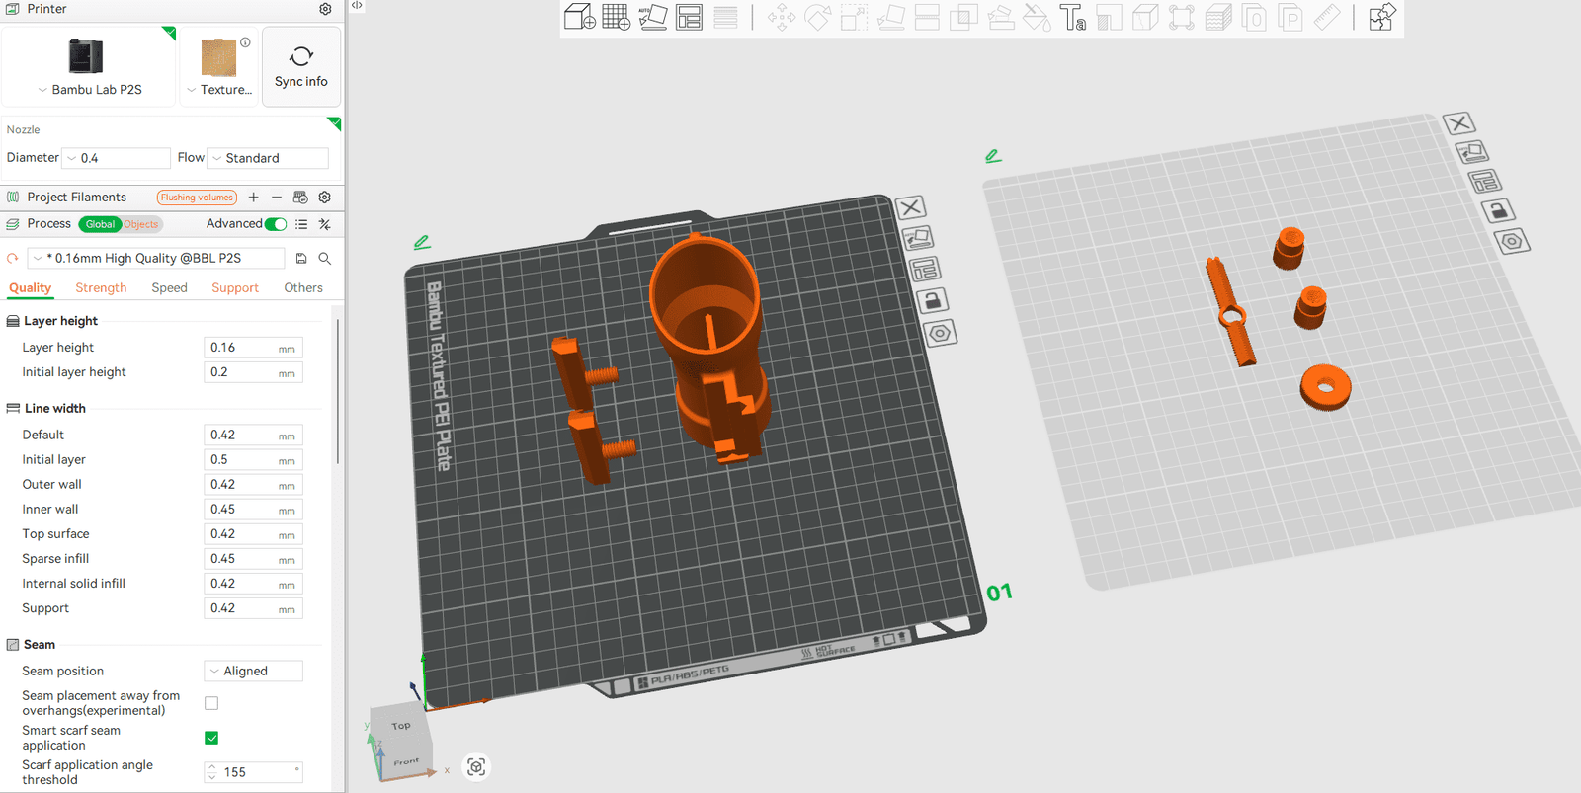
Task: Search process settings with magnifier icon
Action: pyautogui.click(x=324, y=258)
